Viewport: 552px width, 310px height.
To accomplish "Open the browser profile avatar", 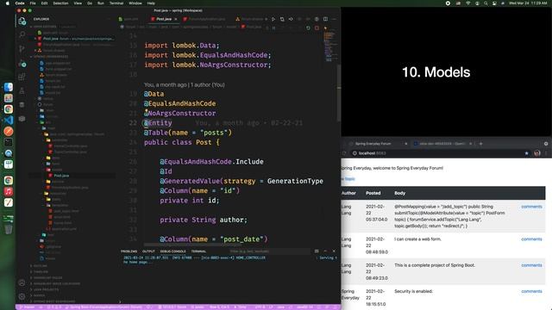I will pos(537,153).
